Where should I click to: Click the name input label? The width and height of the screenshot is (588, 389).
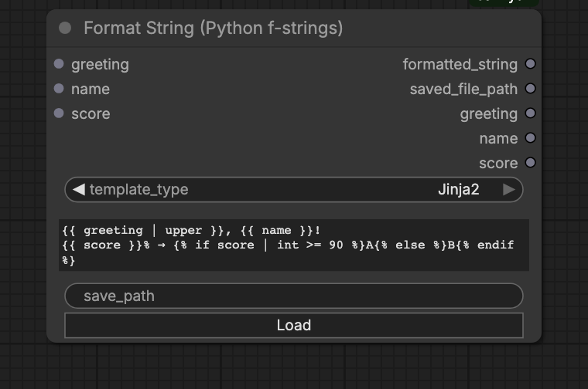(91, 89)
